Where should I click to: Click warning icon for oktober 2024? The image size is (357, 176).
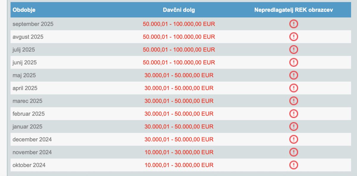point(294,165)
